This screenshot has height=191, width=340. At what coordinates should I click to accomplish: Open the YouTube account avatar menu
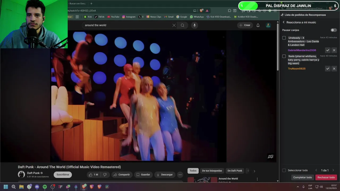click(x=268, y=25)
